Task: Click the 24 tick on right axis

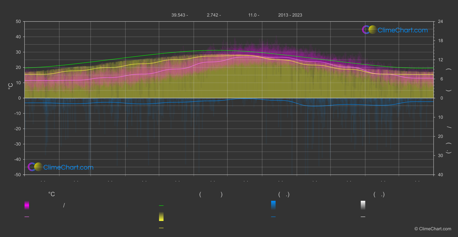Action: (x=440, y=22)
